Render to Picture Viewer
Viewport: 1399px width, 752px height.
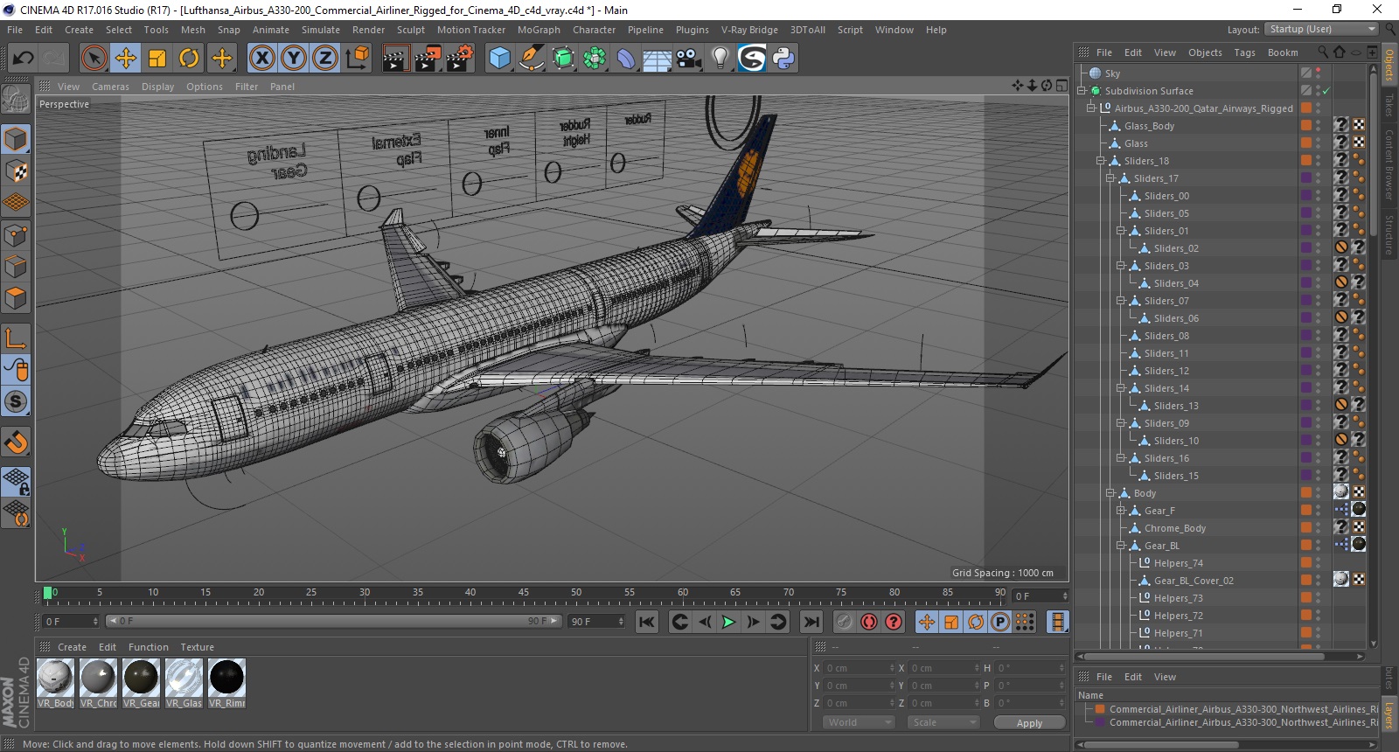point(428,59)
